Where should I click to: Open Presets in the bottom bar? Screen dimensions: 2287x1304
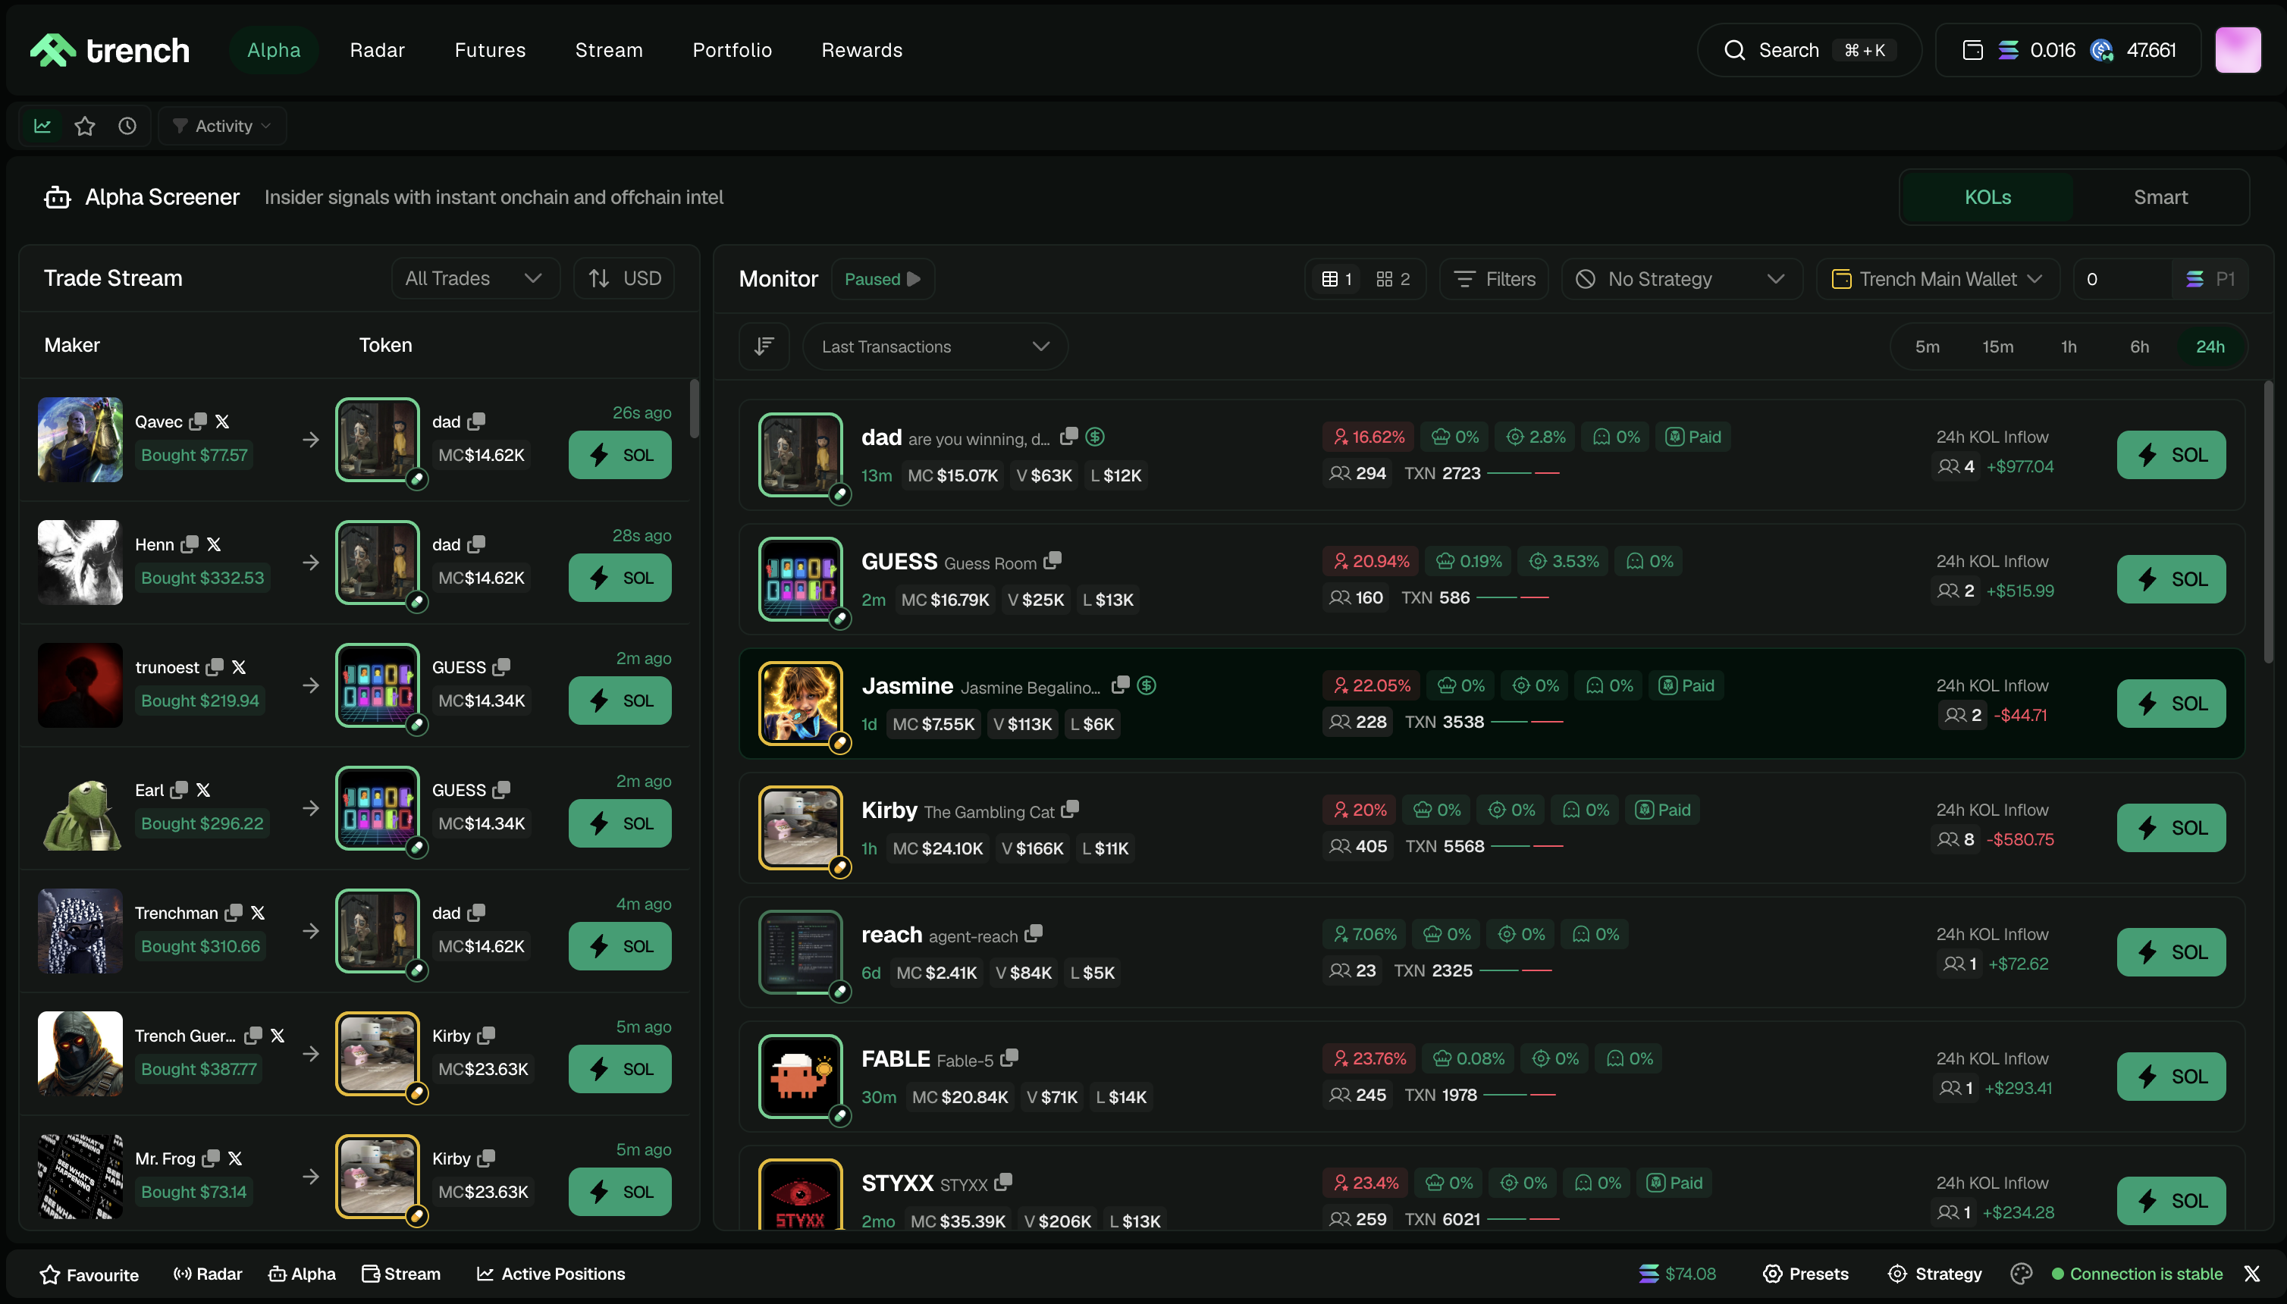(x=1806, y=1274)
